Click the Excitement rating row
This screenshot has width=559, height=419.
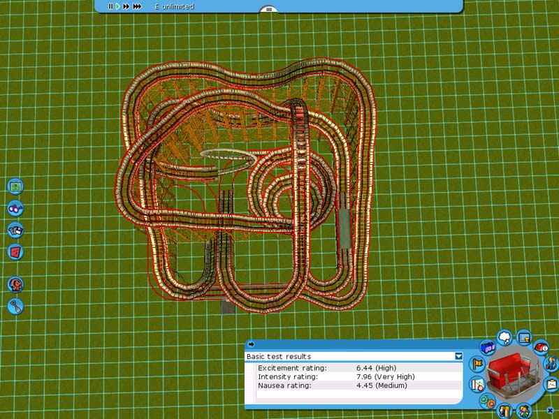358,368
